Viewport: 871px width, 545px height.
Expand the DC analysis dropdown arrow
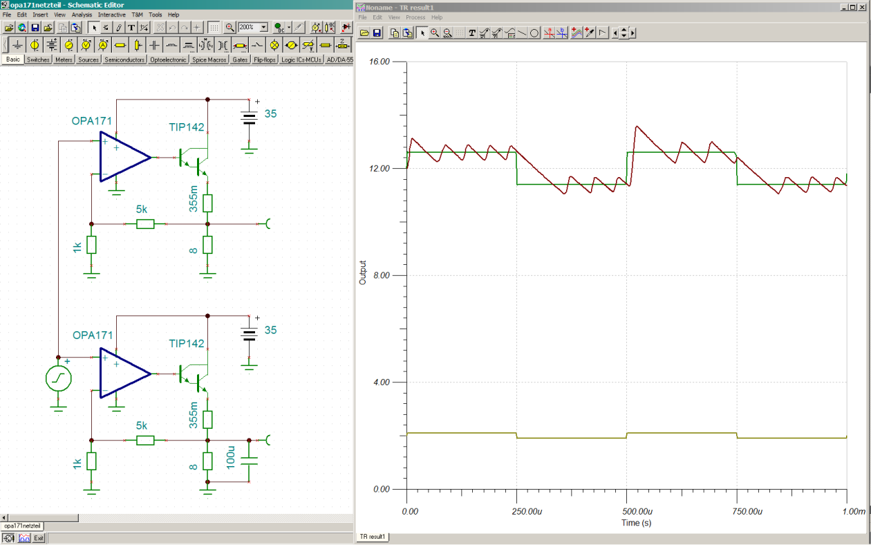click(x=289, y=28)
